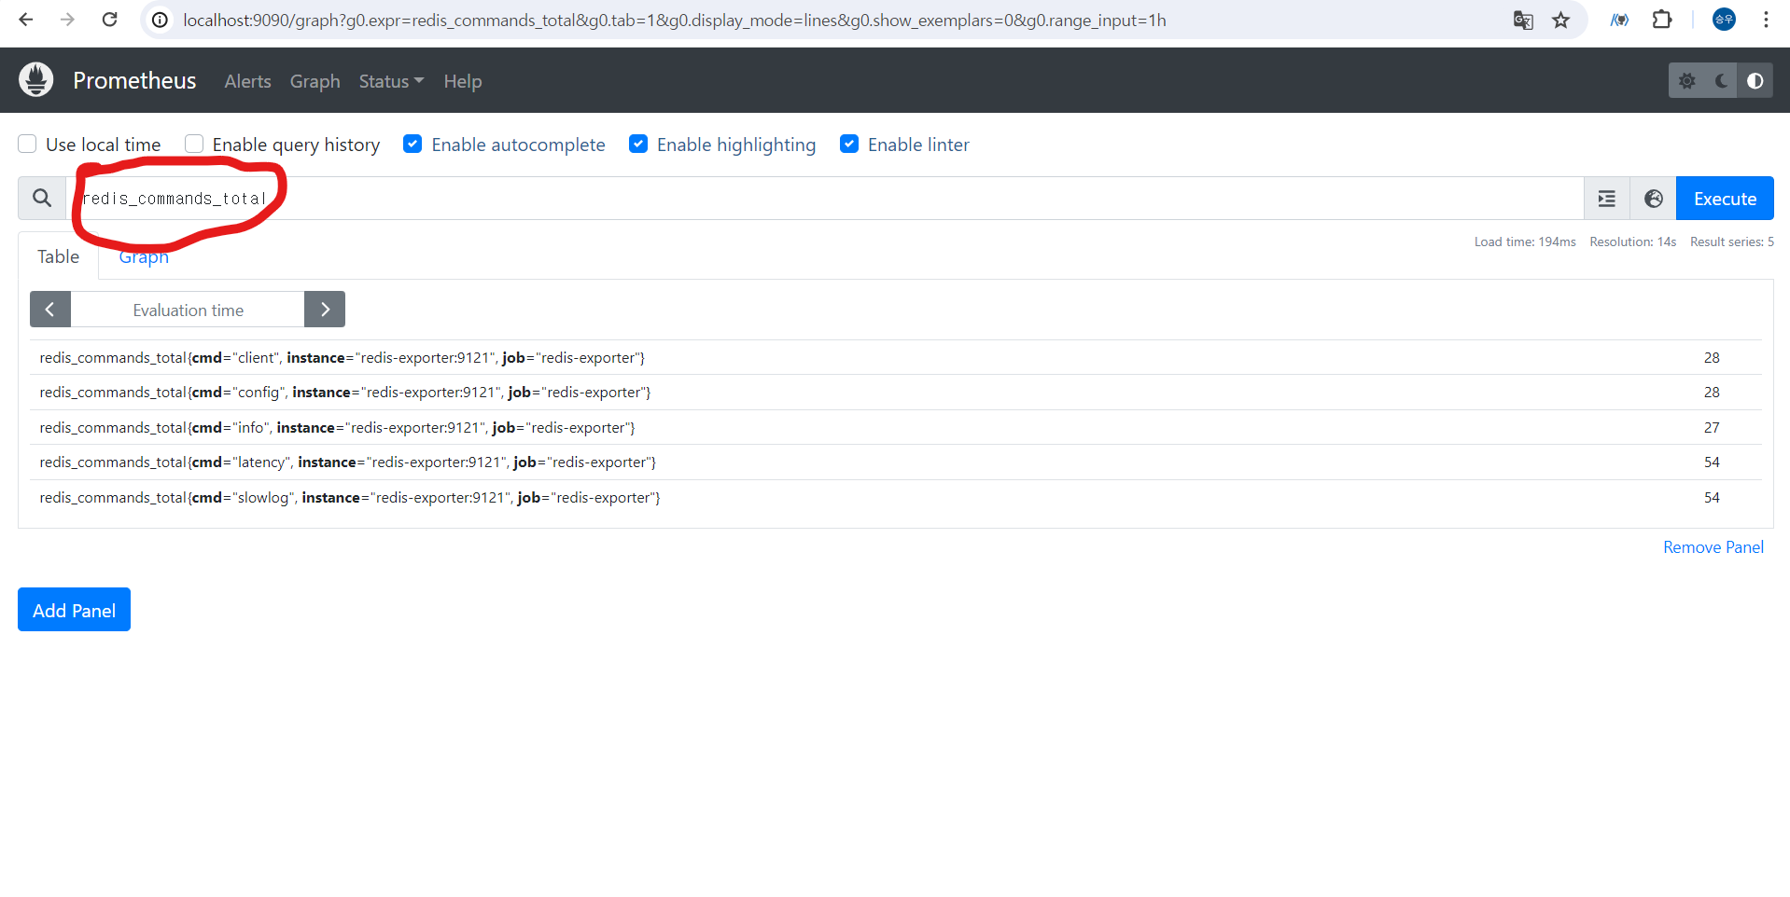Open the browser profile avatar
The image size is (1790, 897).
[x=1724, y=20]
